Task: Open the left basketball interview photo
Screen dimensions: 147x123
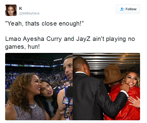Action: (39, 87)
